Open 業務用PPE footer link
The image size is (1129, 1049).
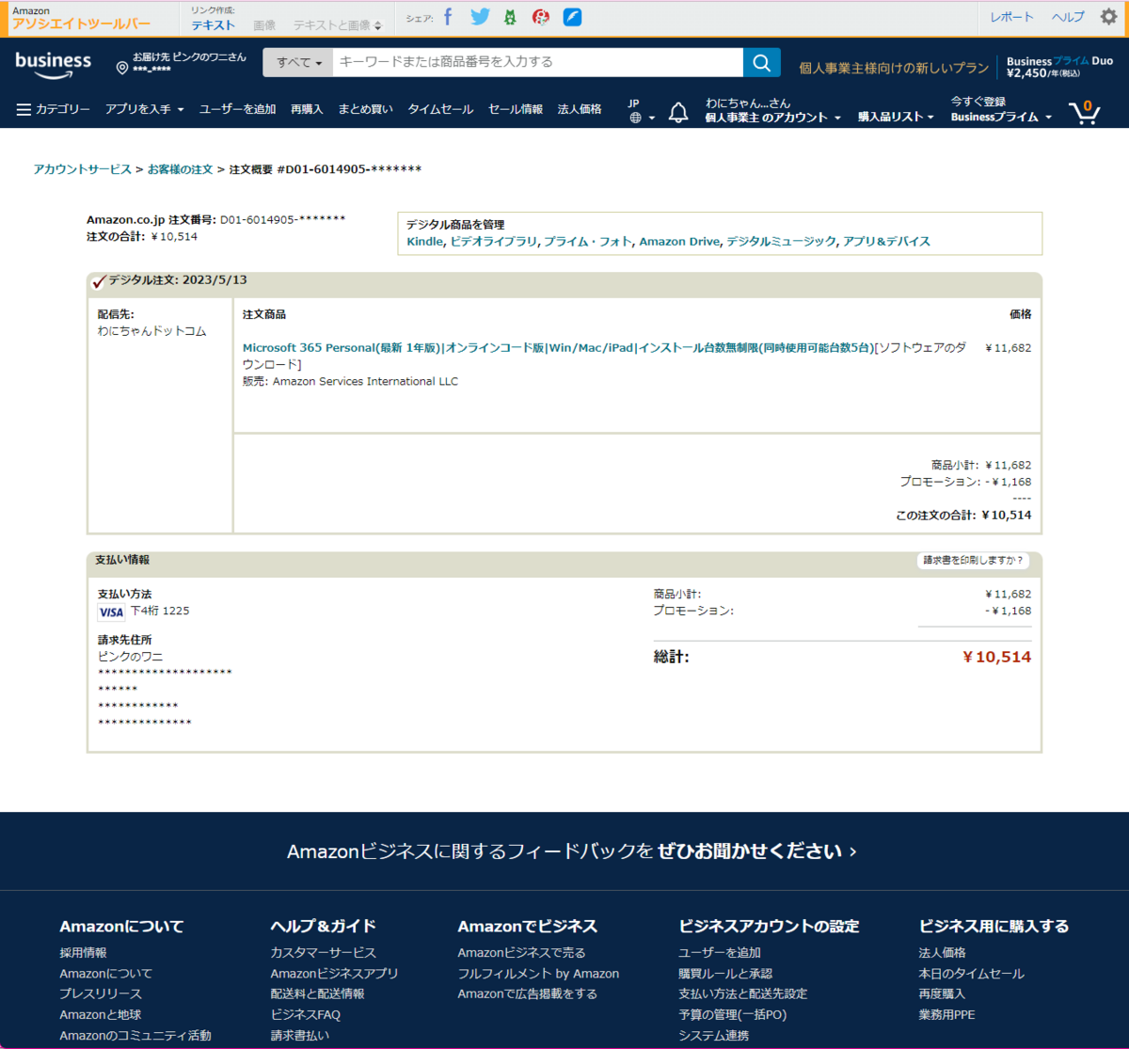[x=946, y=1015]
